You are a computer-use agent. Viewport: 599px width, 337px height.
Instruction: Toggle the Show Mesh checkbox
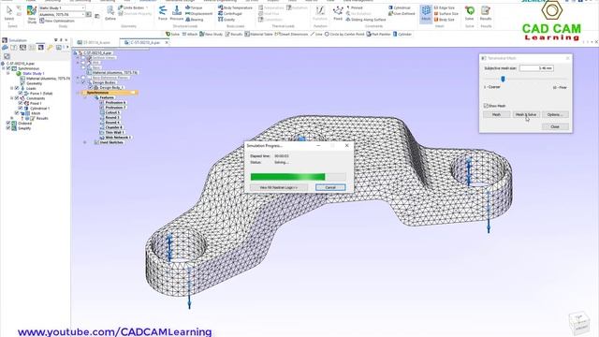486,106
